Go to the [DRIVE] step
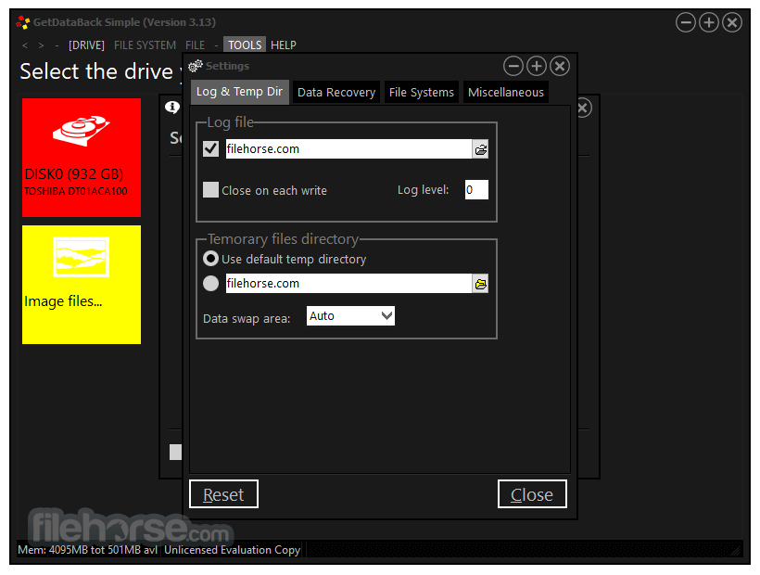760x575 pixels. click(86, 45)
